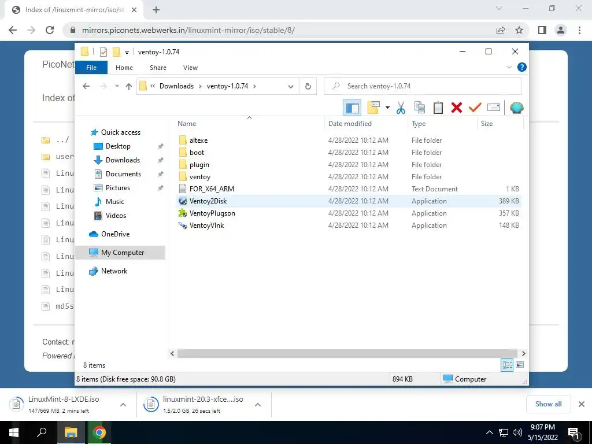The width and height of the screenshot is (592, 444).
Task: Expand address bar history dropdown
Action: click(290, 87)
